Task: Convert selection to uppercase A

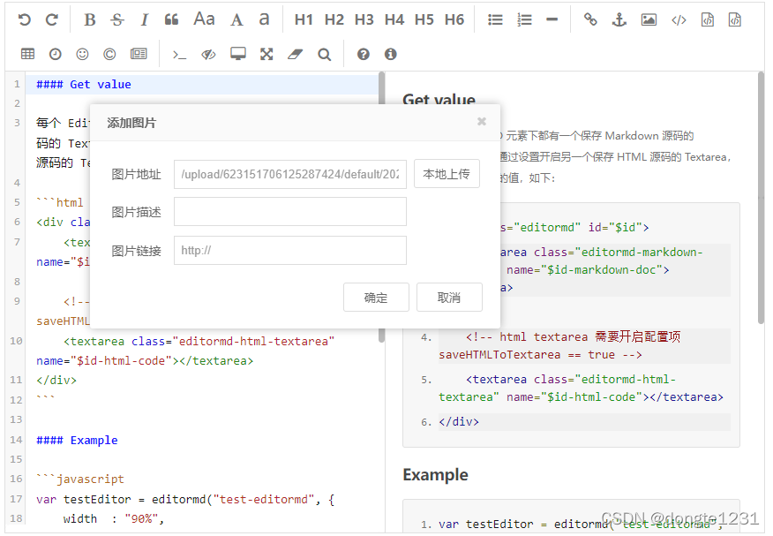Action: pyautogui.click(x=236, y=19)
